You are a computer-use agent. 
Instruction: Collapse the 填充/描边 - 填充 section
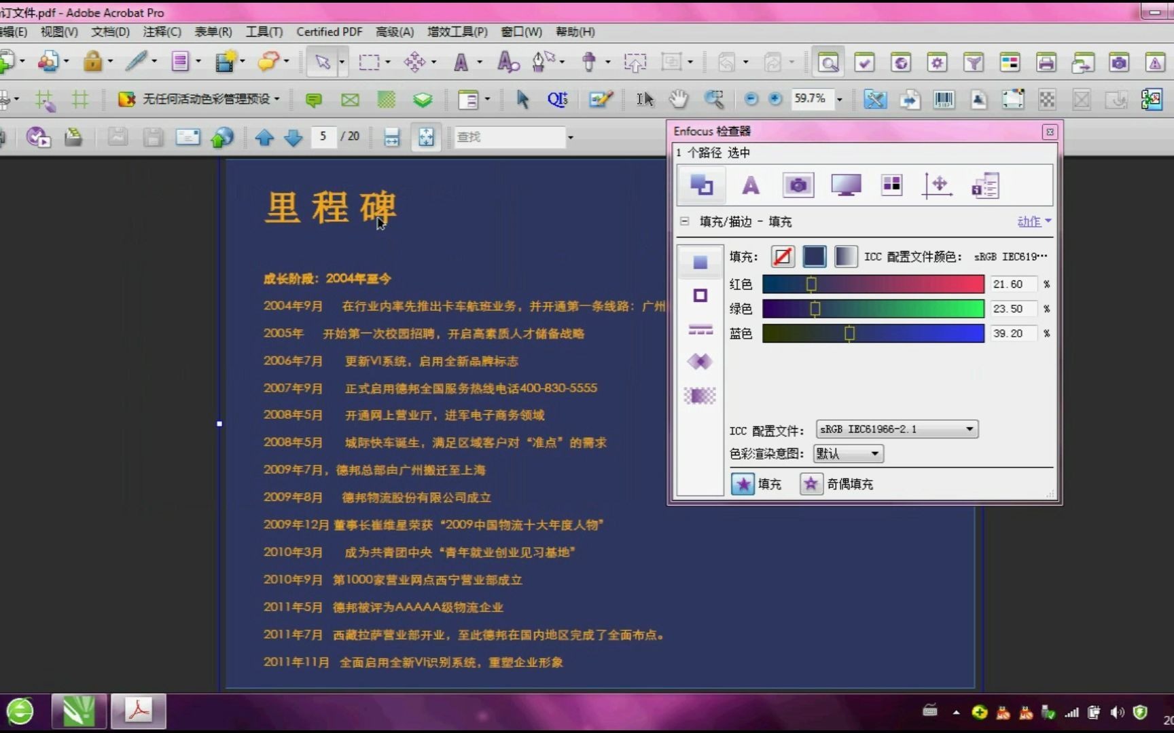[684, 221]
